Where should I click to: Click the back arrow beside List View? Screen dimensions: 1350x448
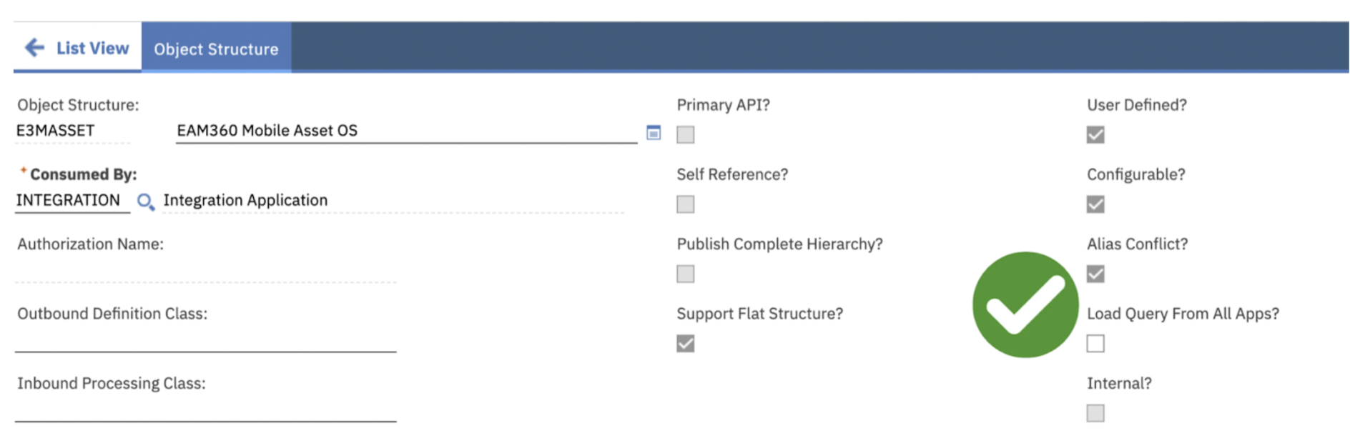click(34, 48)
